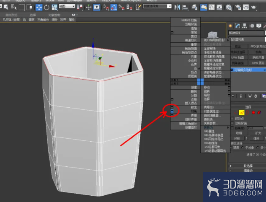The width and height of the screenshot is (266, 202).
Task: Open settings box next to 焊接
Action: [x=172, y=115]
